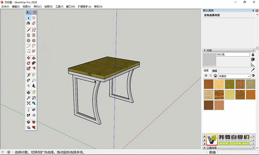Open the 工具(T) menu
This screenshot has height=155, width=259.
coord(59,7)
